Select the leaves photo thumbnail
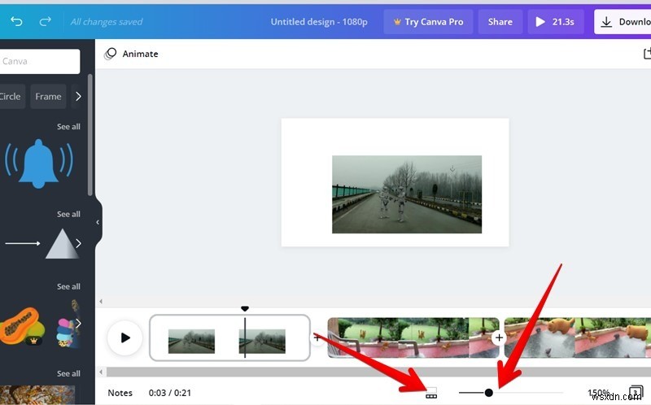This screenshot has width=651, height=405. point(37,395)
